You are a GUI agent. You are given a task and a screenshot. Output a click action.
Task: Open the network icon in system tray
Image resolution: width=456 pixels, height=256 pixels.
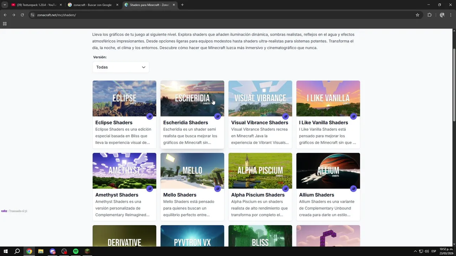coord(421,251)
